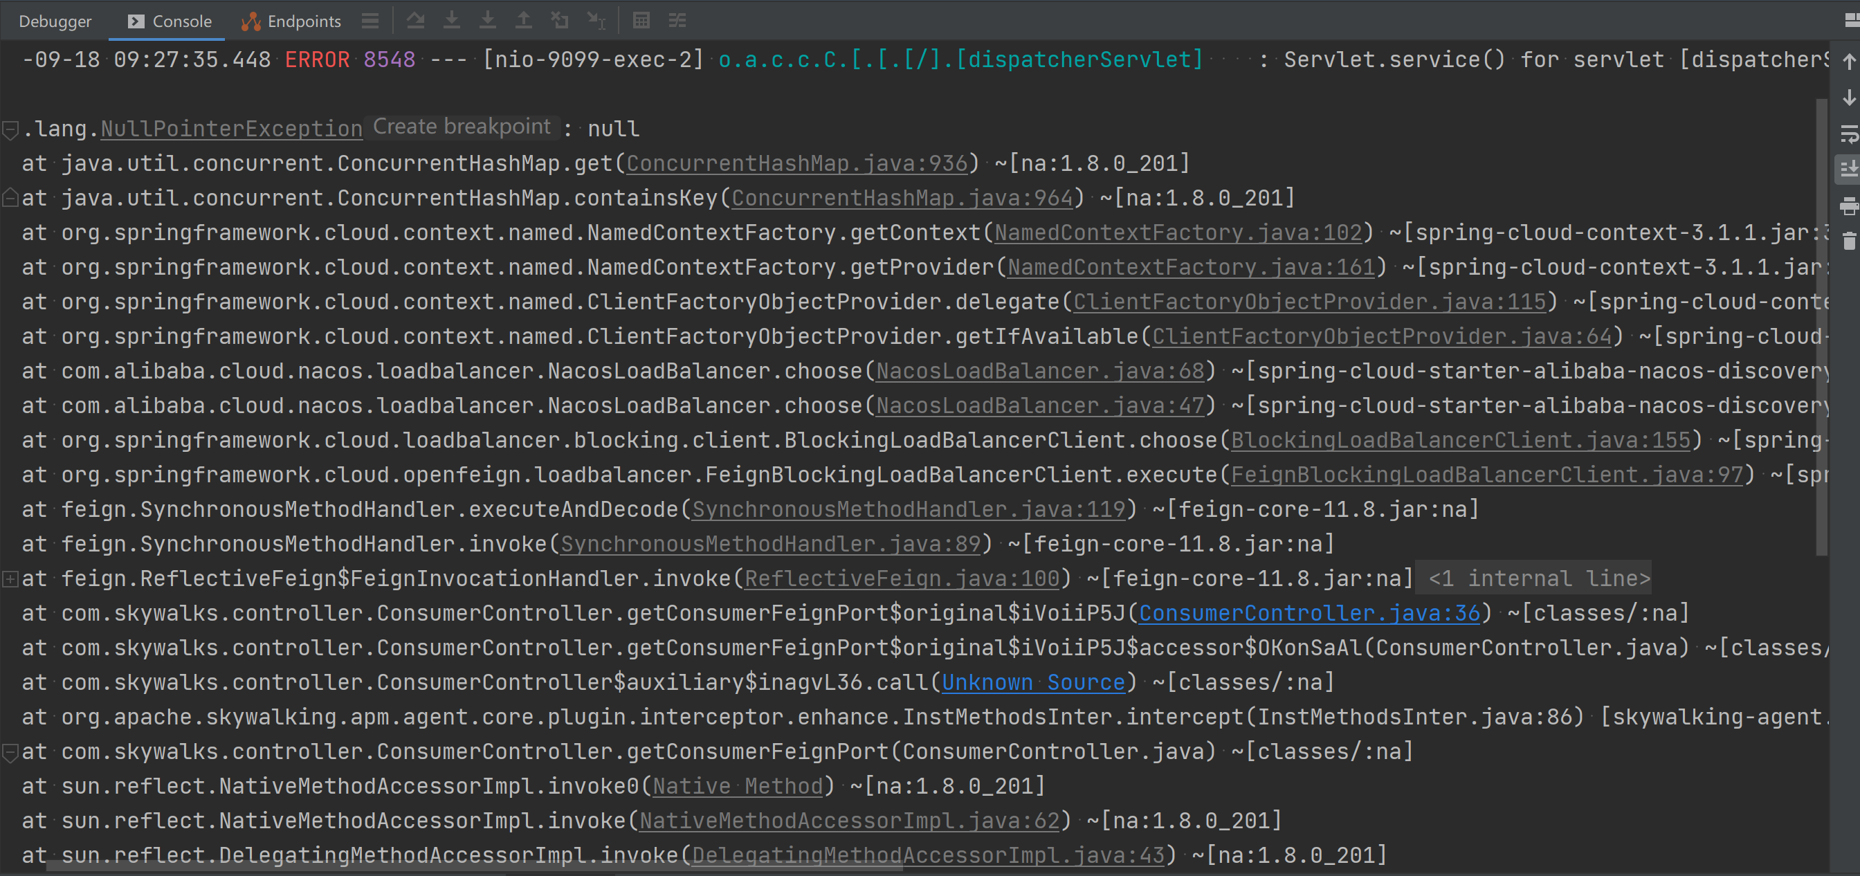Screen dimensions: 1860x876
Task: Jump up the stack trace with up arrow
Action: point(1848,62)
